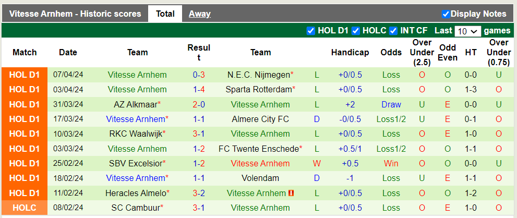Open the 0-3 match result
Viewport: 517px width, 218px height.
click(199, 75)
